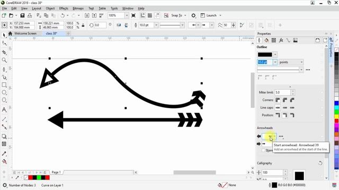339x190 pixels.
Task: Open the Layout menu
Action: tap(37, 8)
